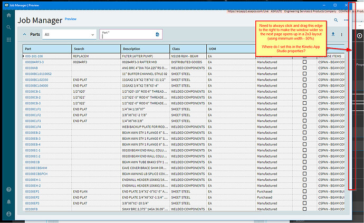Tick the checkbox in the 00100AB row
This screenshot has width=364, height=223.
(x=304, y=68)
